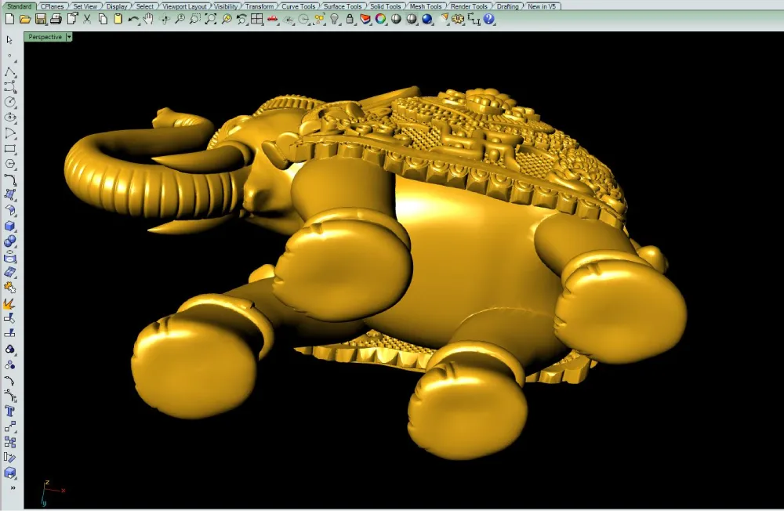The image size is (784, 511).
Task: Open the Four Viewports layout icon
Action: (x=257, y=19)
